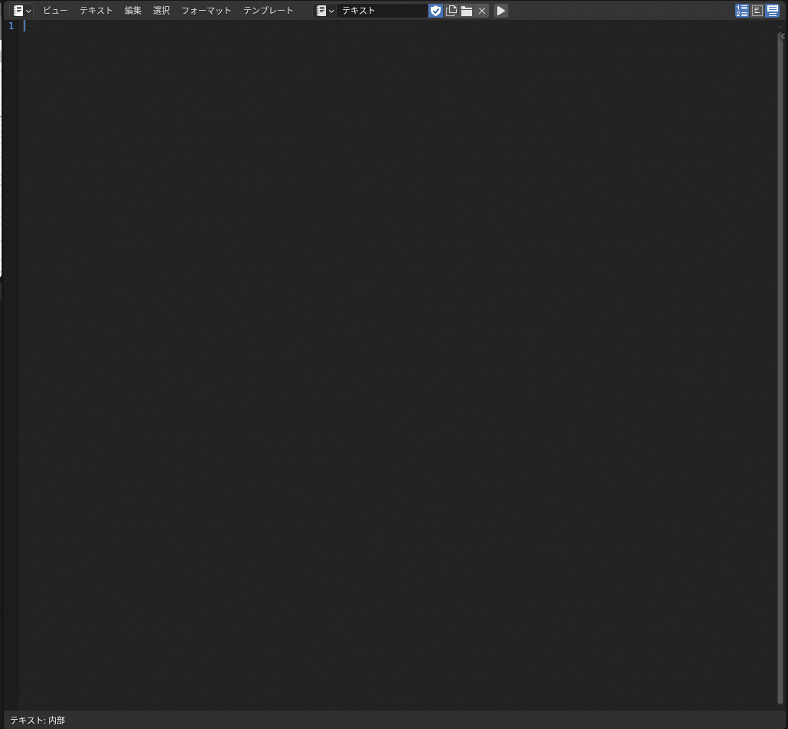788x729 pixels.
Task: Click the テキスト: 内部 status text
Action: [37, 720]
